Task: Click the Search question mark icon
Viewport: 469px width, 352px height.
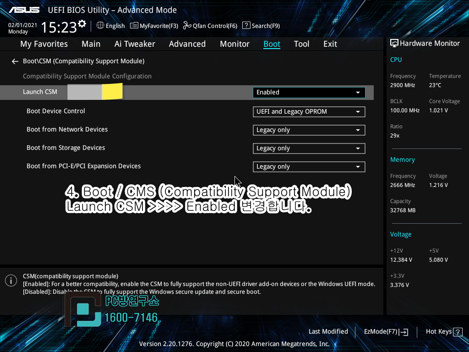Action: pos(246,25)
